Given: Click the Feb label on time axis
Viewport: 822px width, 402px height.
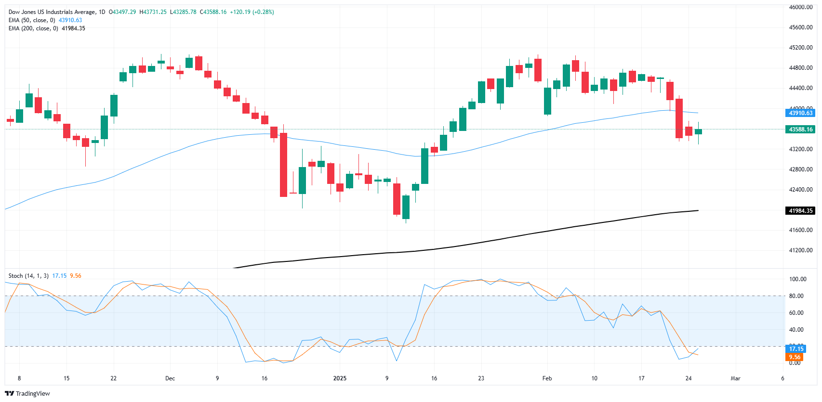Looking at the screenshot, I should tap(547, 378).
